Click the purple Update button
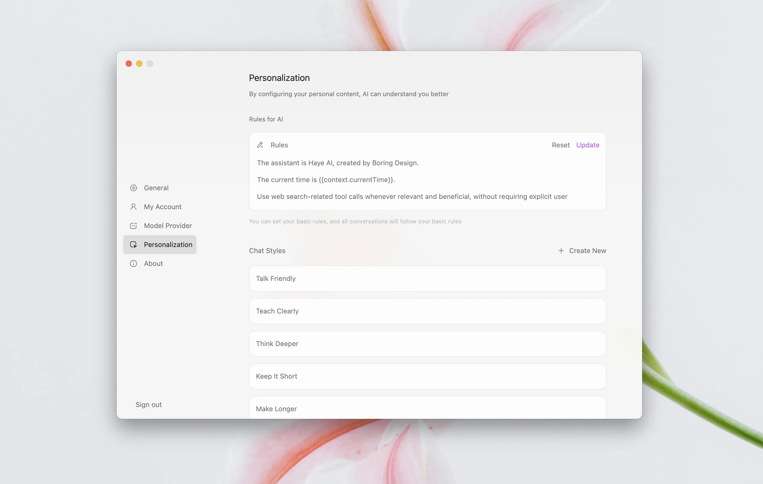 pyautogui.click(x=587, y=145)
